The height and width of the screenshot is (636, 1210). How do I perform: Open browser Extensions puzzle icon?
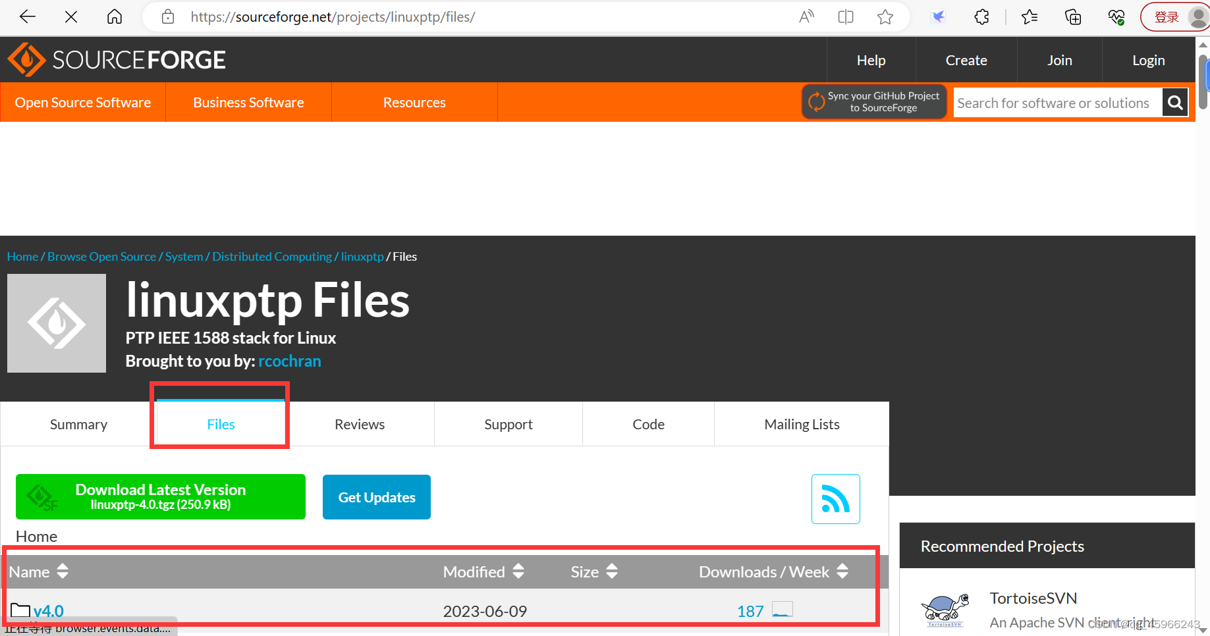[981, 17]
